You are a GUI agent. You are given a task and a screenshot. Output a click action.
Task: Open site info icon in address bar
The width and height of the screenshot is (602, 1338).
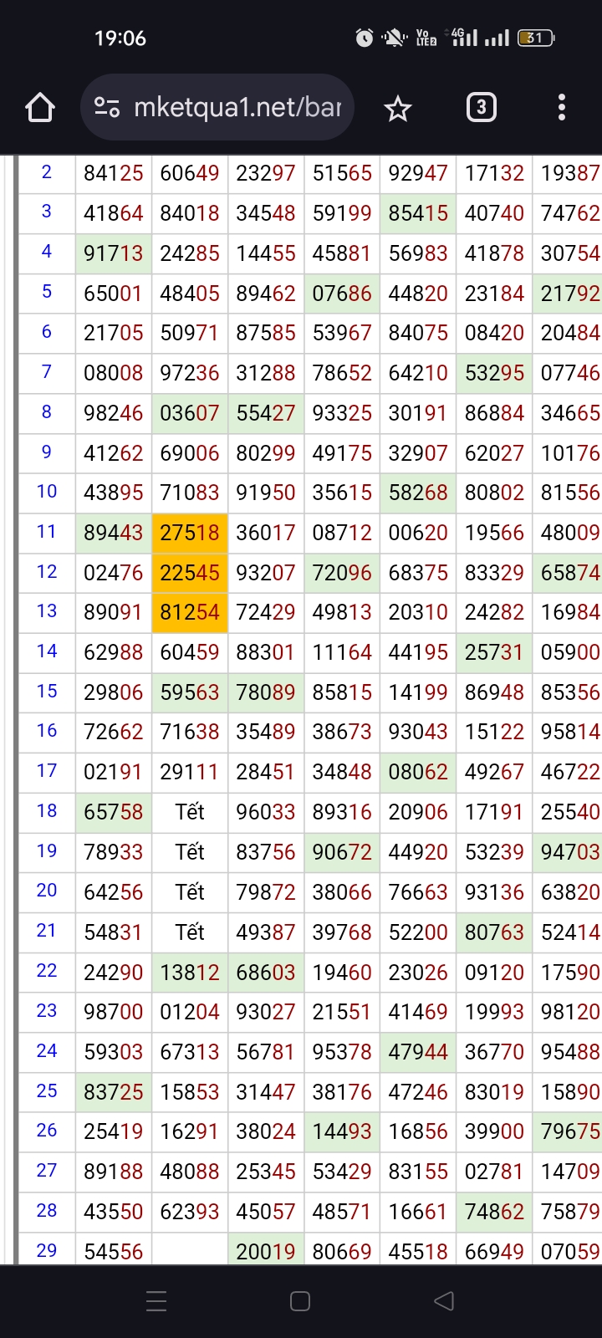click(x=107, y=108)
